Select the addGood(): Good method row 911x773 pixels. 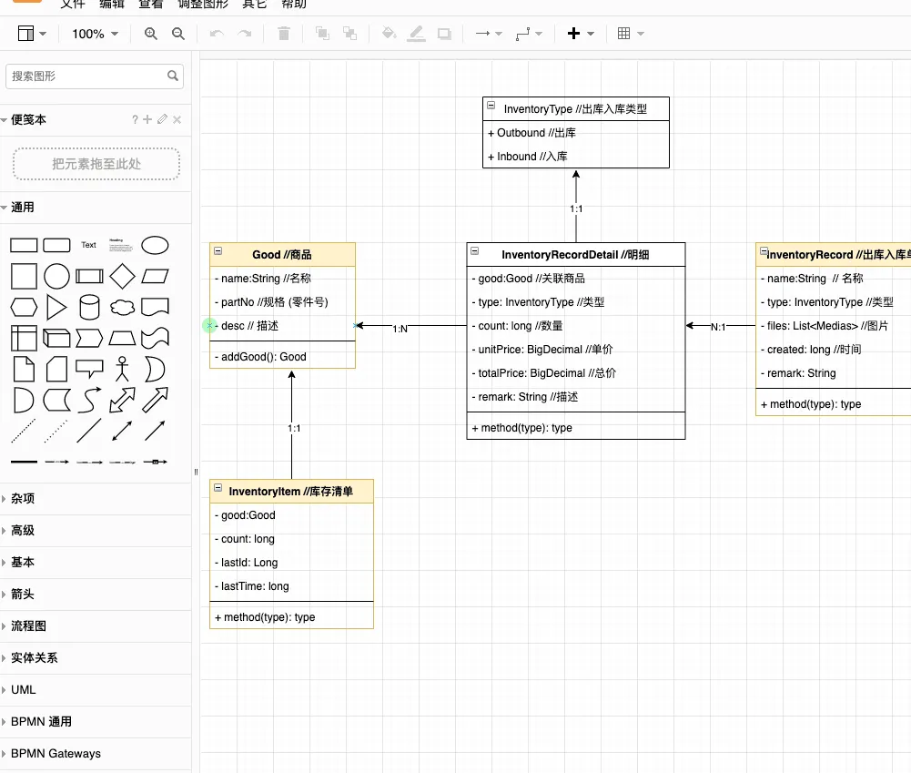coord(282,357)
